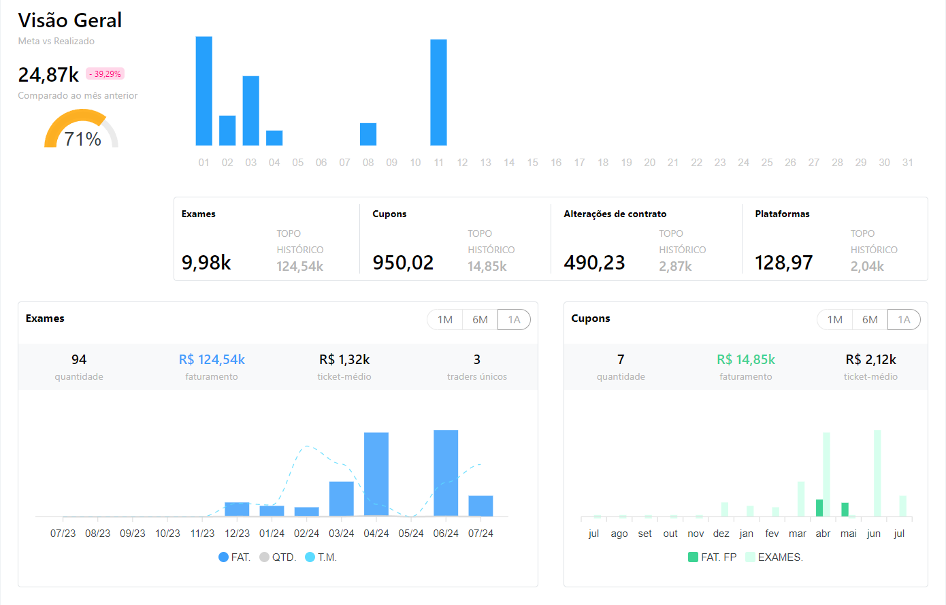Click the 24,87k total value
Screen dimensions: 946x605
(x=48, y=74)
